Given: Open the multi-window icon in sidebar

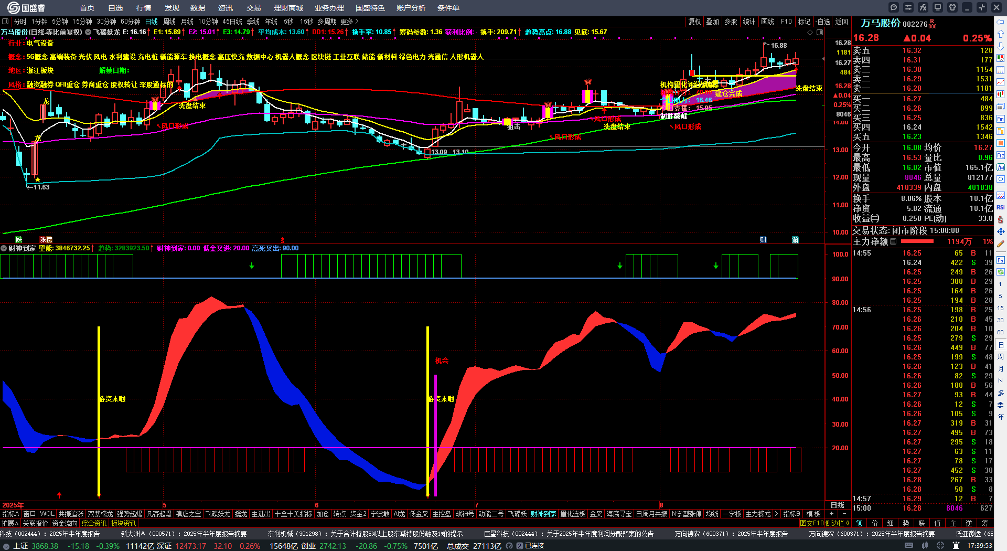Looking at the screenshot, I should 1001,107.
